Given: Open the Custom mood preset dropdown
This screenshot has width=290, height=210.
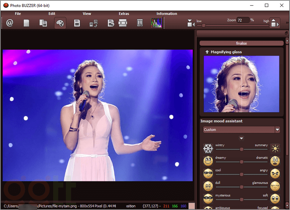Looking at the screenshot, I should (x=277, y=129).
